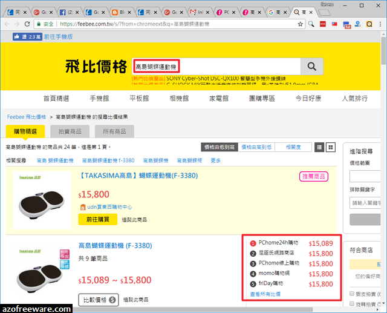
Task: Switch to grid view layout icon
Action: coord(331,148)
